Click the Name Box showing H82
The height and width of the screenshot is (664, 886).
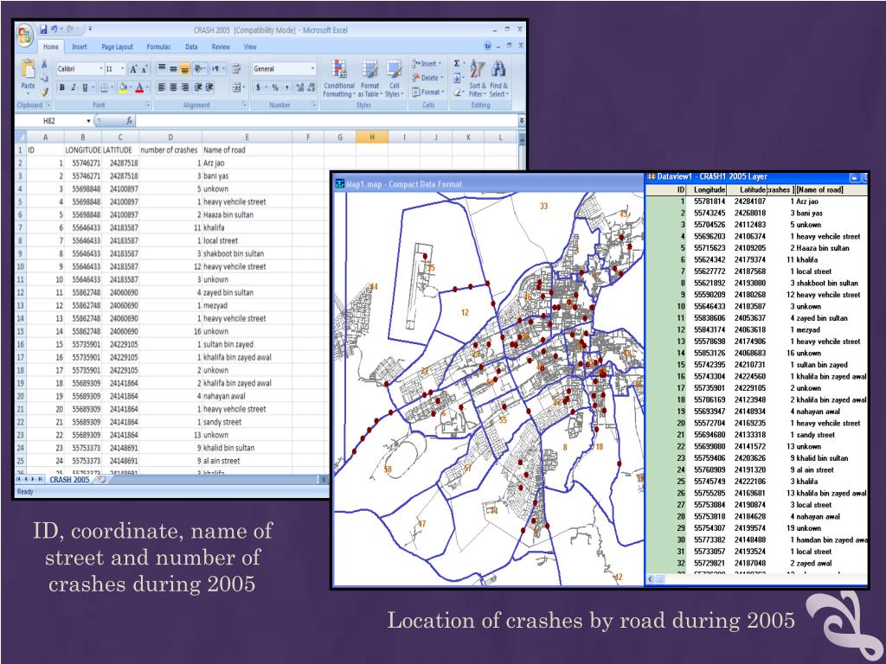(50, 121)
